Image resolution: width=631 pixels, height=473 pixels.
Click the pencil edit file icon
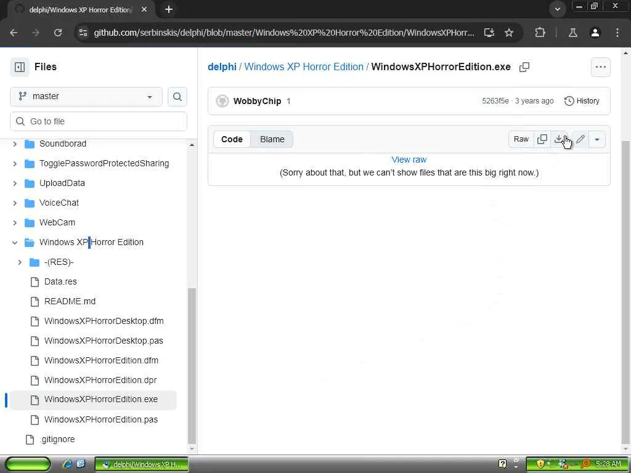click(x=580, y=139)
